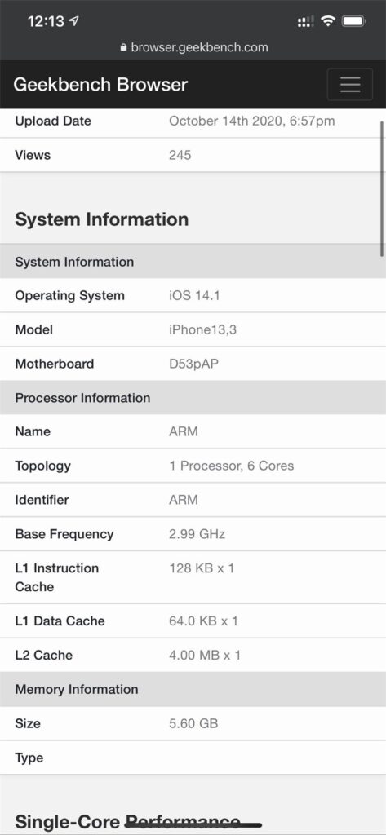Tap the Memory Information section header
386x835 pixels.
click(x=193, y=689)
